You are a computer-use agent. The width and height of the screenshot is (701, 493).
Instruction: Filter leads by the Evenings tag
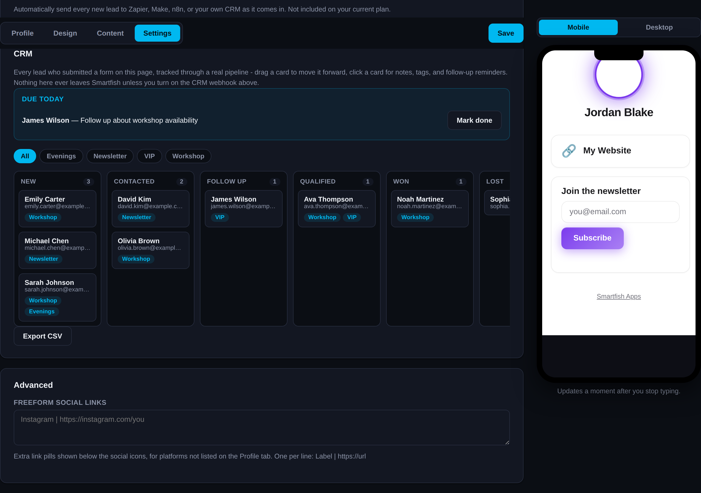tap(61, 156)
